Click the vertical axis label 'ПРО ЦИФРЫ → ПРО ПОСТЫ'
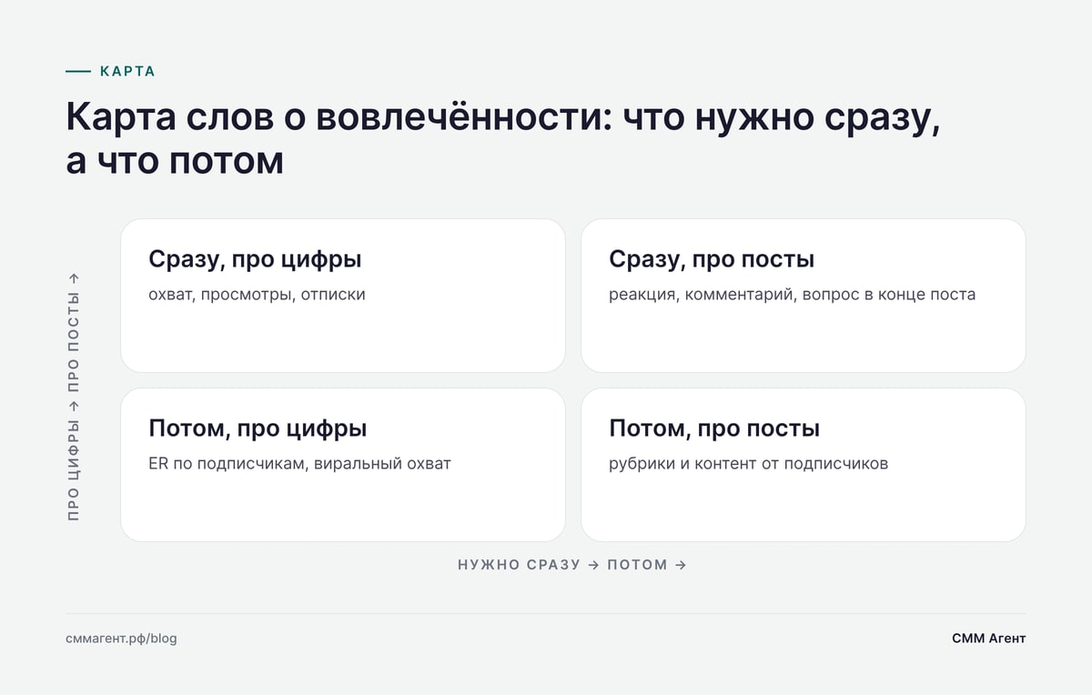Viewport: 1092px width, 695px height. coord(74,397)
